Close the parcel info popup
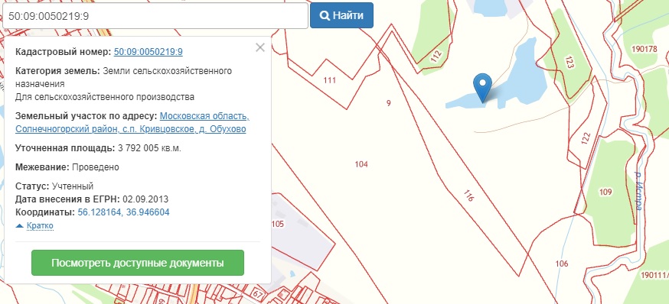Image resolution: width=669 pixels, height=304 pixels. pyautogui.click(x=259, y=47)
